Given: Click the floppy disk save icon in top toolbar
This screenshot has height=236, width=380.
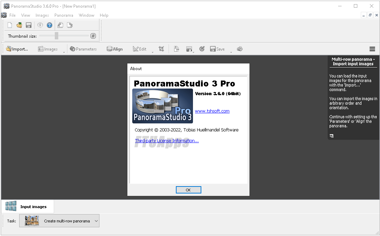Looking at the screenshot, I should pyautogui.click(x=29, y=25).
